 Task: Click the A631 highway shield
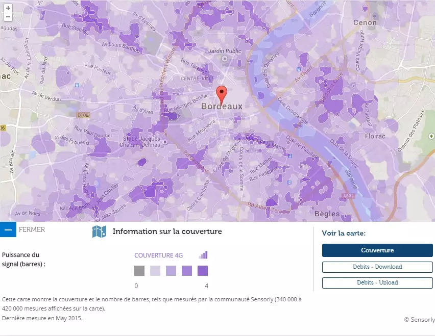[348, 196]
